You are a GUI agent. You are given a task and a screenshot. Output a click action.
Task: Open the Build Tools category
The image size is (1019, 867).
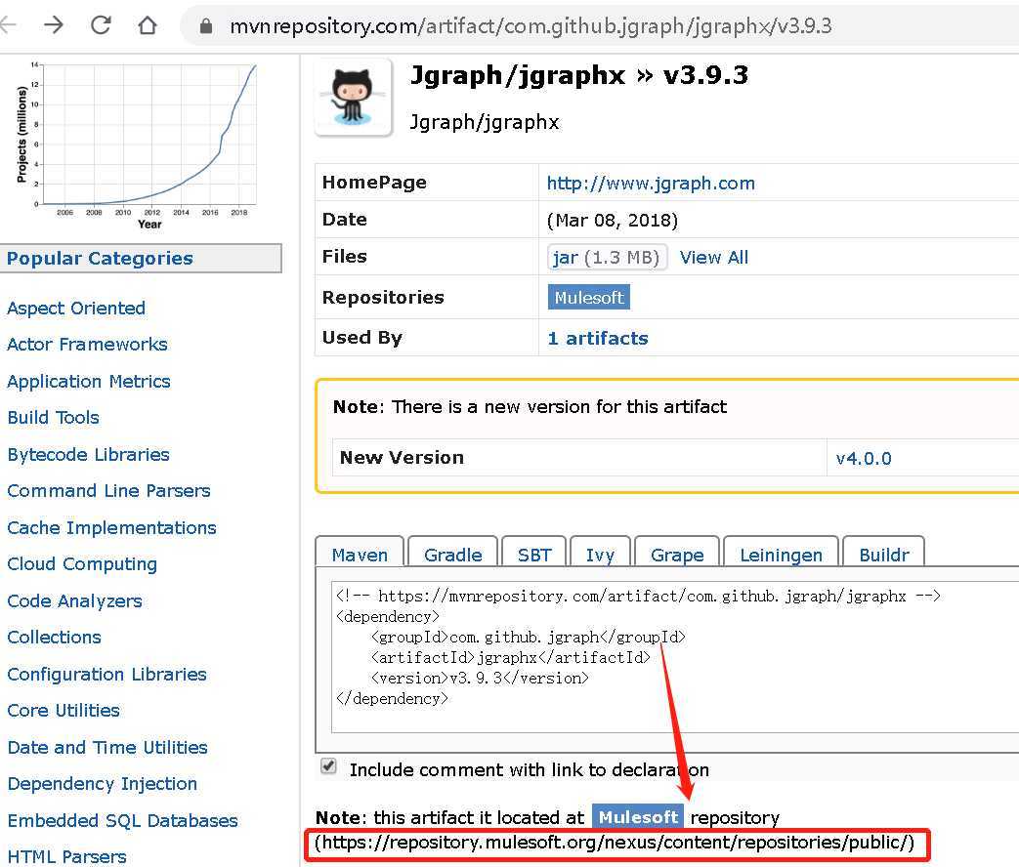tap(54, 418)
